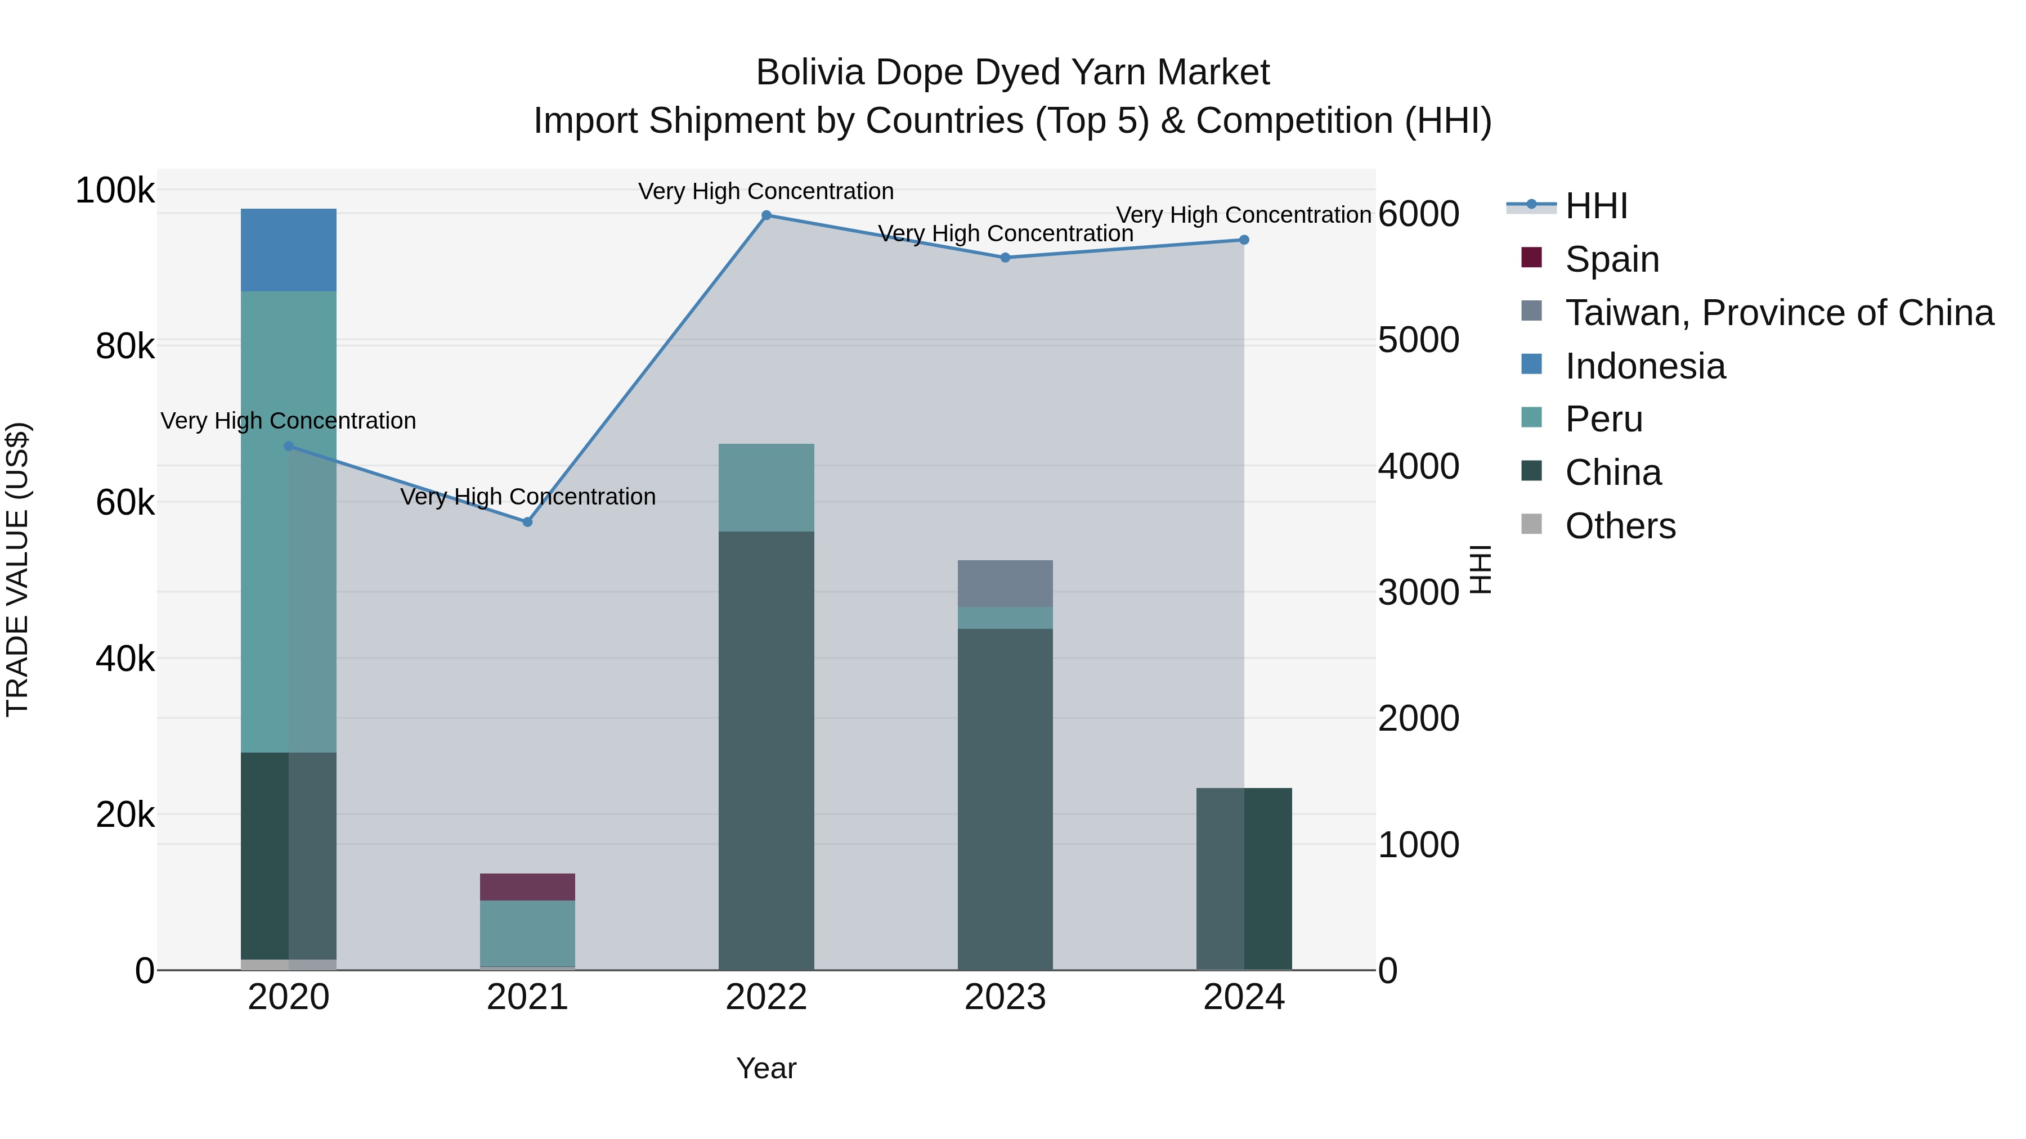Image resolution: width=2026 pixels, height=1139 pixels.
Task: Click the TRADE VALUE (US$) axis title
Action: click(17, 569)
